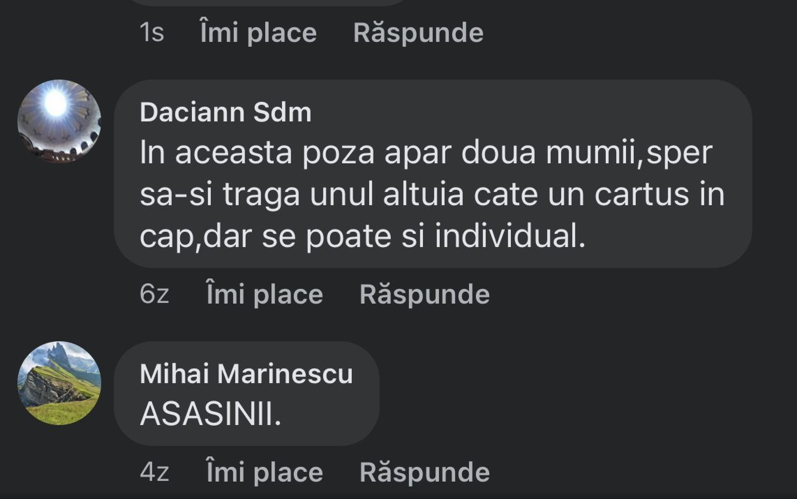Like the comment by Daciann Sdm
Image resolution: width=797 pixels, height=499 pixels.
point(265,295)
